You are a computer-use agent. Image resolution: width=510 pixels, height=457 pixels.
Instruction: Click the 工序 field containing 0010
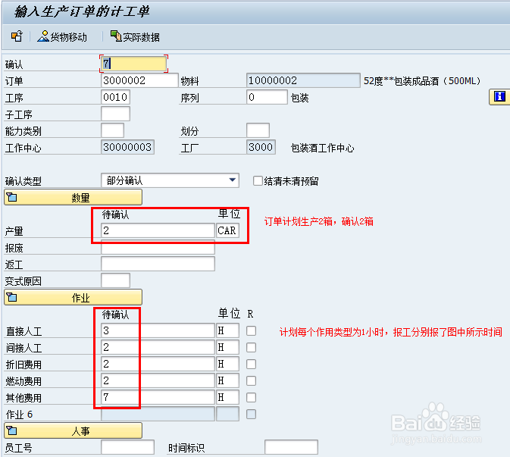115,97
